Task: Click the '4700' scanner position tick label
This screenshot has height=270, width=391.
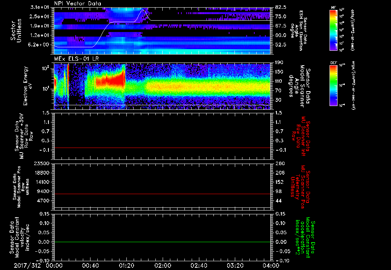Action: click(44, 201)
